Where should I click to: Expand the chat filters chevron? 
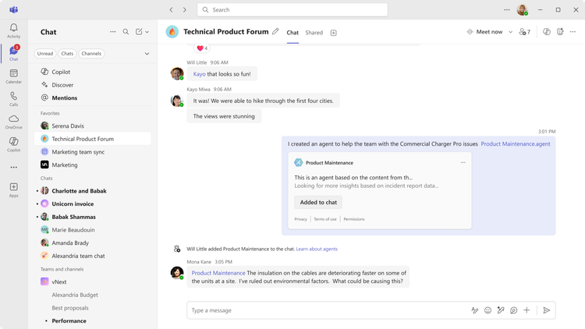[x=147, y=54]
